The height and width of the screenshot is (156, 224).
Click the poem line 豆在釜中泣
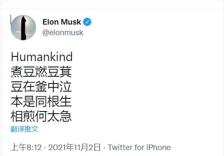(41, 86)
